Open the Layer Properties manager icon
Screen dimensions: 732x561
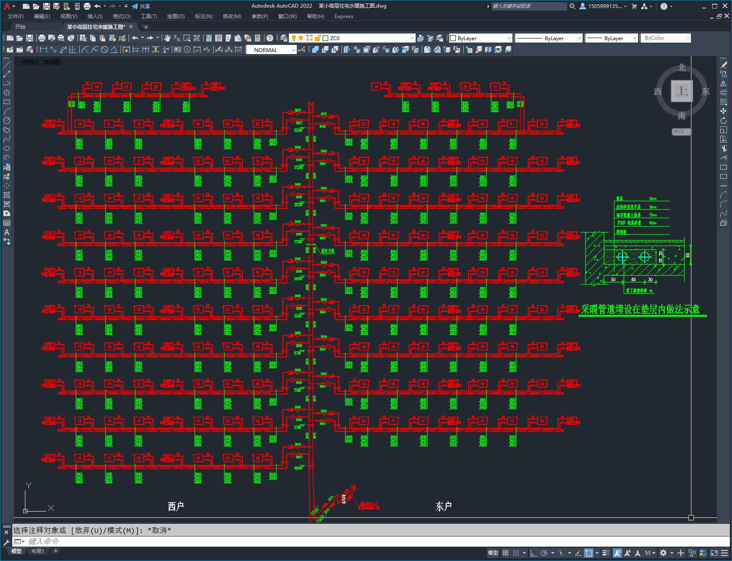click(x=283, y=38)
